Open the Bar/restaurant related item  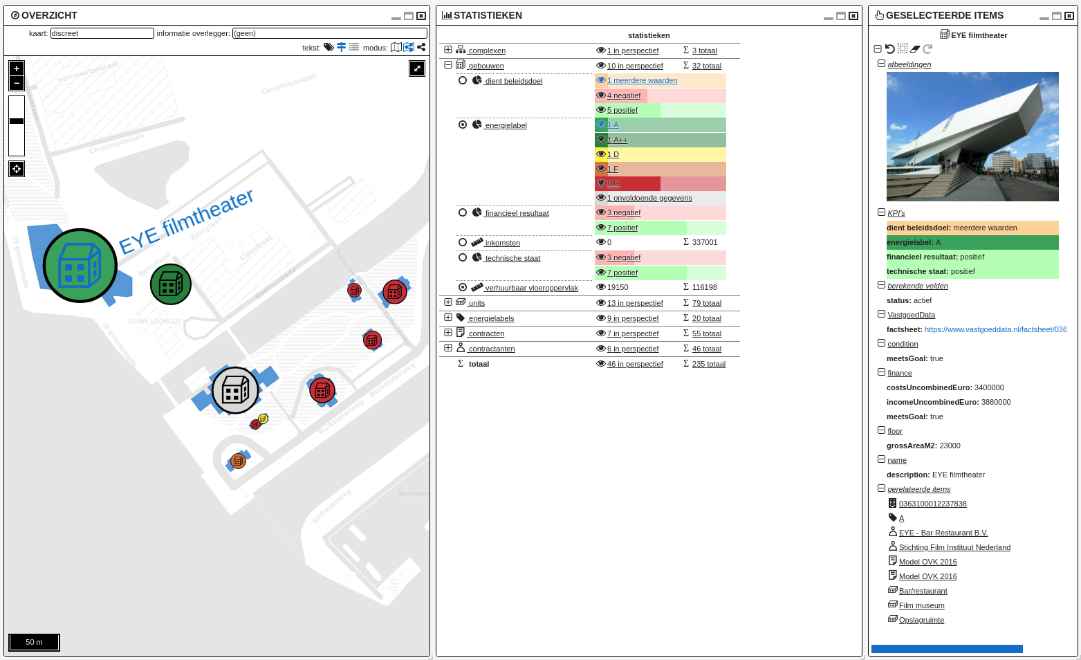pos(923,591)
